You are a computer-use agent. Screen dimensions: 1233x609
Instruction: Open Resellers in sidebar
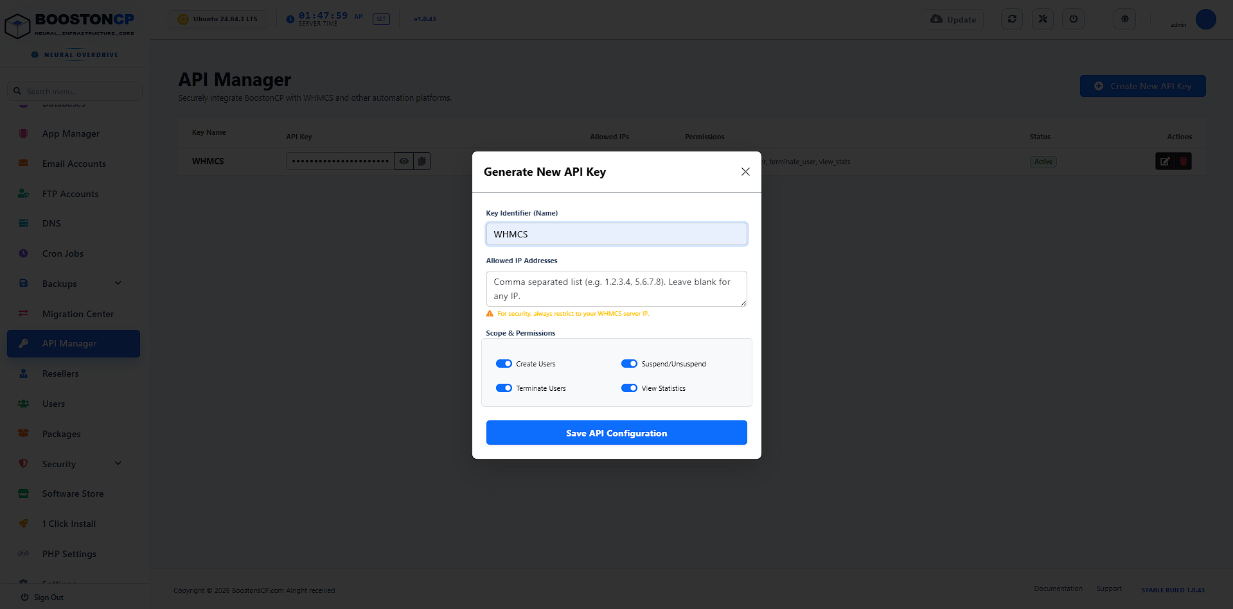pyautogui.click(x=60, y=373)
